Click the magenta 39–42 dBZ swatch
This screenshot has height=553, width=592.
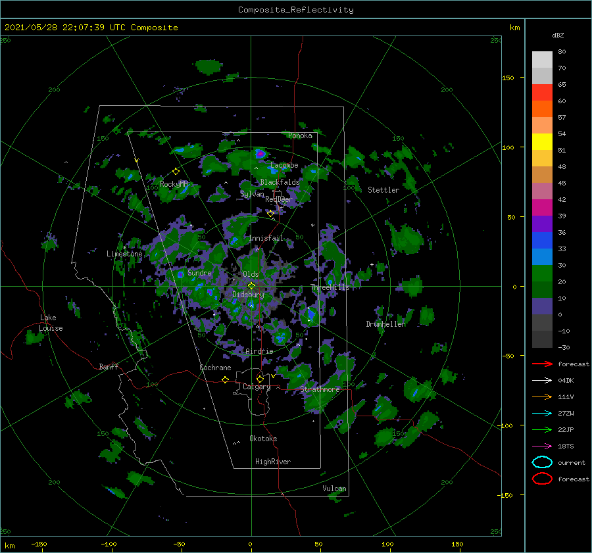pos(542,207)
